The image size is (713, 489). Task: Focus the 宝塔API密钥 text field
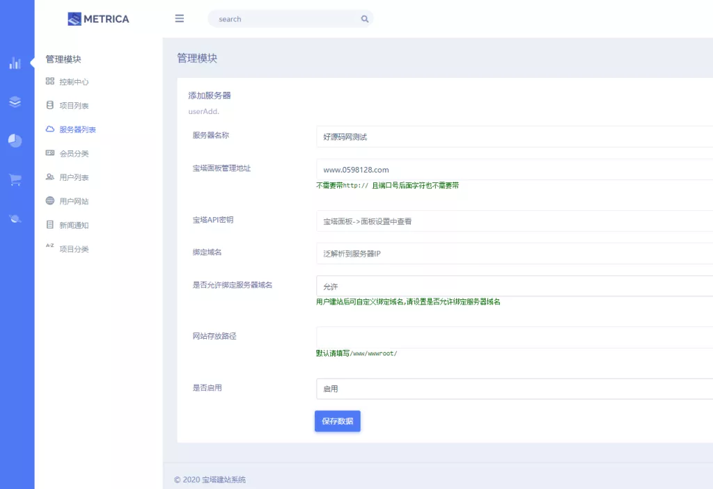[514, 221]
